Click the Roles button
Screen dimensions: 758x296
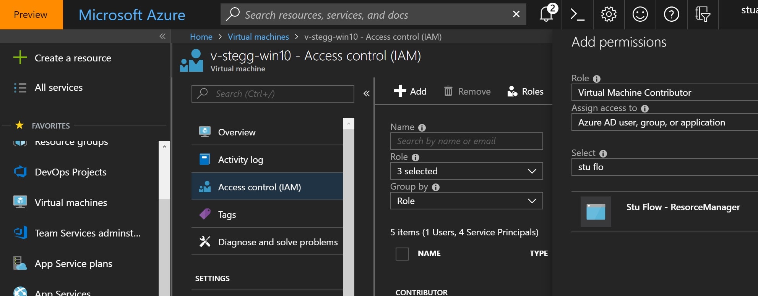point(525,91)
